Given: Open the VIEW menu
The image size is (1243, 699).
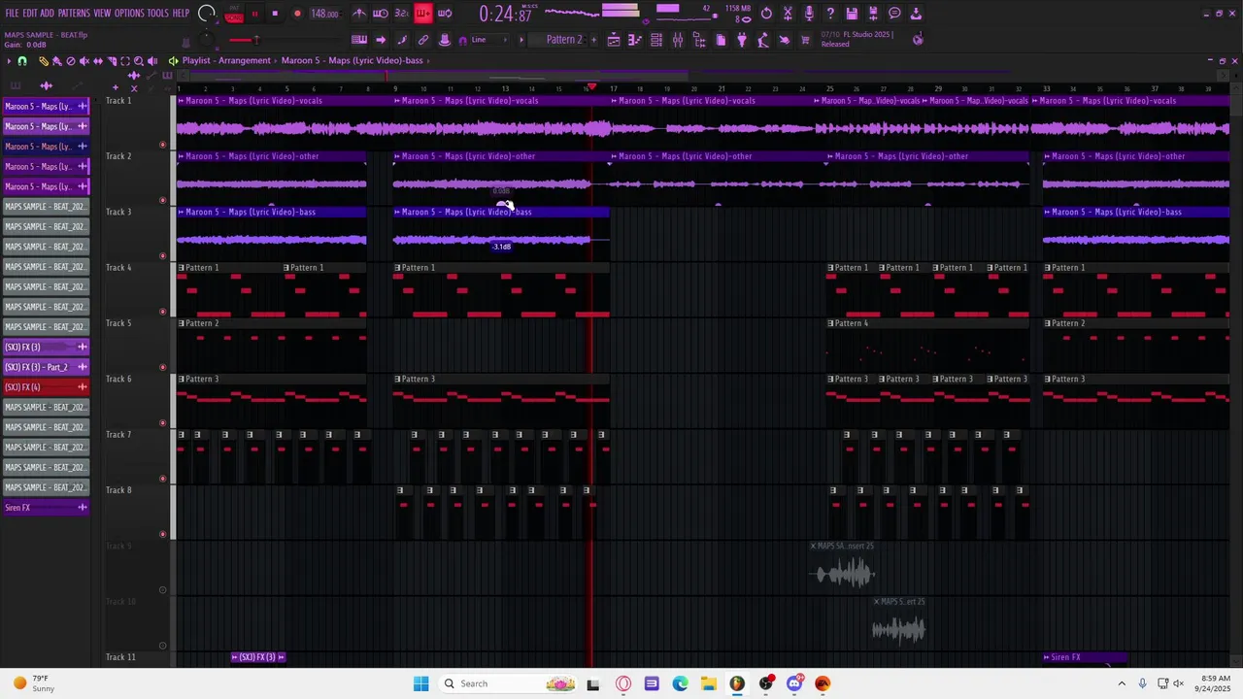Looking at the screenshot, I should [102, 14].
